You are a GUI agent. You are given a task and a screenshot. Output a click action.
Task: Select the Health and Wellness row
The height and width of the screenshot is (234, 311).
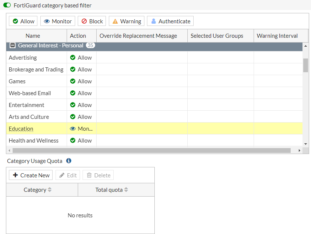154,140
